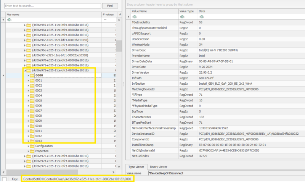Open the Value Name column filter icon
The height and width of the screenshot is (182, 305).
click(x=135, y=17)
